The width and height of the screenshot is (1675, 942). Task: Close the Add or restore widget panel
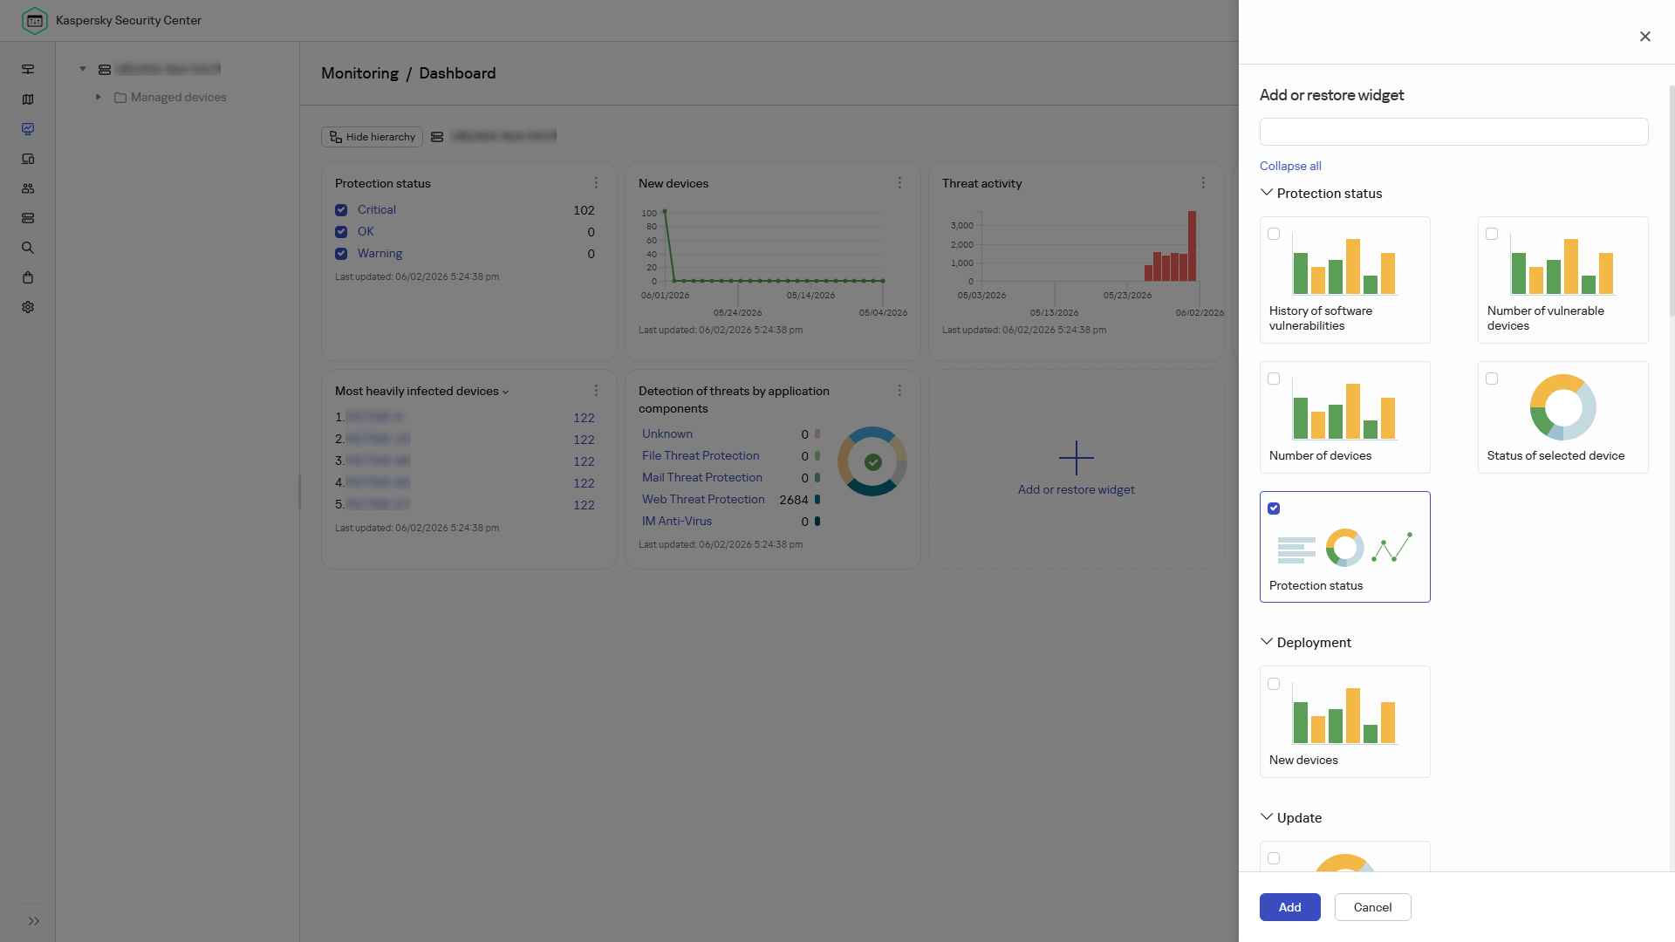point(1645,37)
